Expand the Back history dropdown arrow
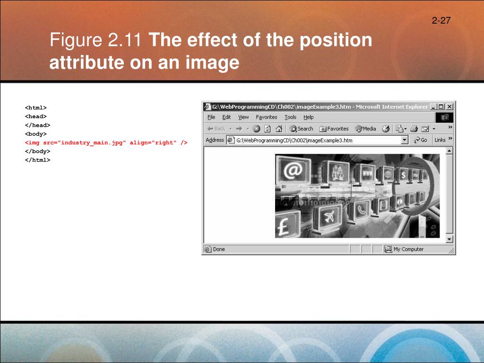Image resolution: width=484 pixels, height=363 pixels. tap(230, 129)
